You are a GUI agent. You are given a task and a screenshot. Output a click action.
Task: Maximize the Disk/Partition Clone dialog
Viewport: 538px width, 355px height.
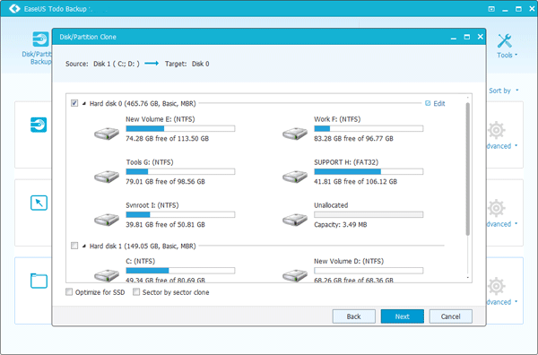pyautogui.click(x=467, y=37)
